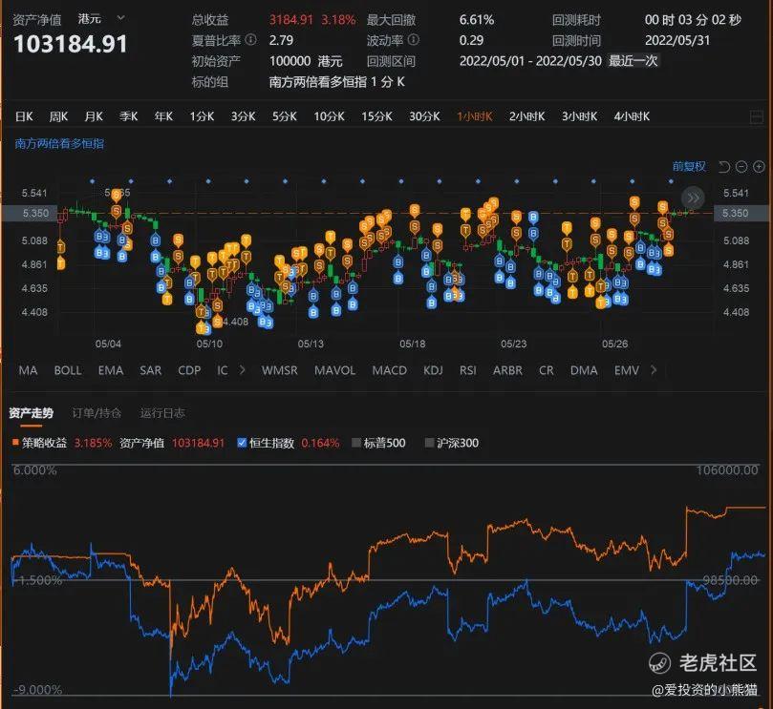Switch to the 运行日志 tab

(162, 413)
